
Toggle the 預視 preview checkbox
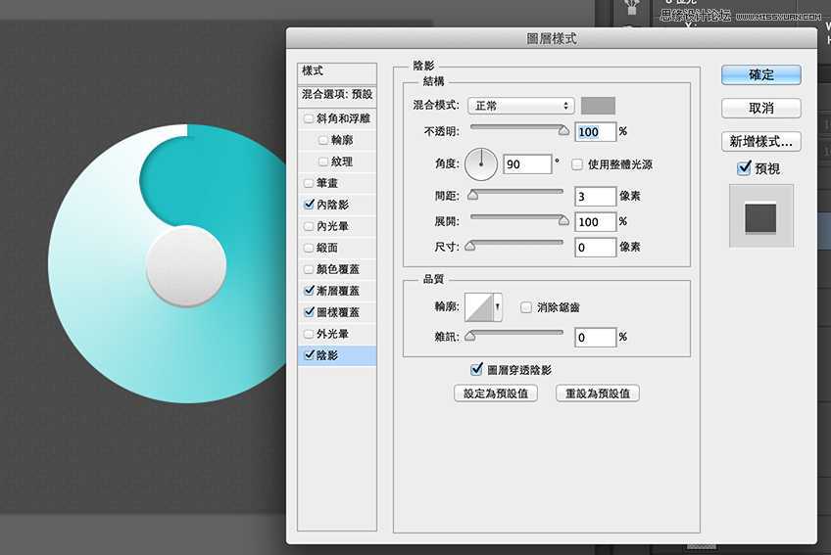coord(743,168)
